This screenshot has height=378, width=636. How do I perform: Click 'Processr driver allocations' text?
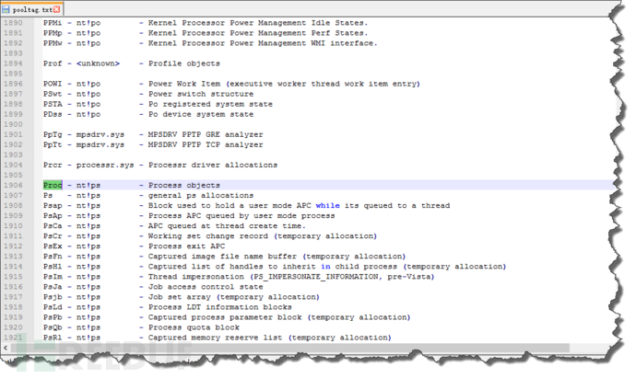click(213, 165)
